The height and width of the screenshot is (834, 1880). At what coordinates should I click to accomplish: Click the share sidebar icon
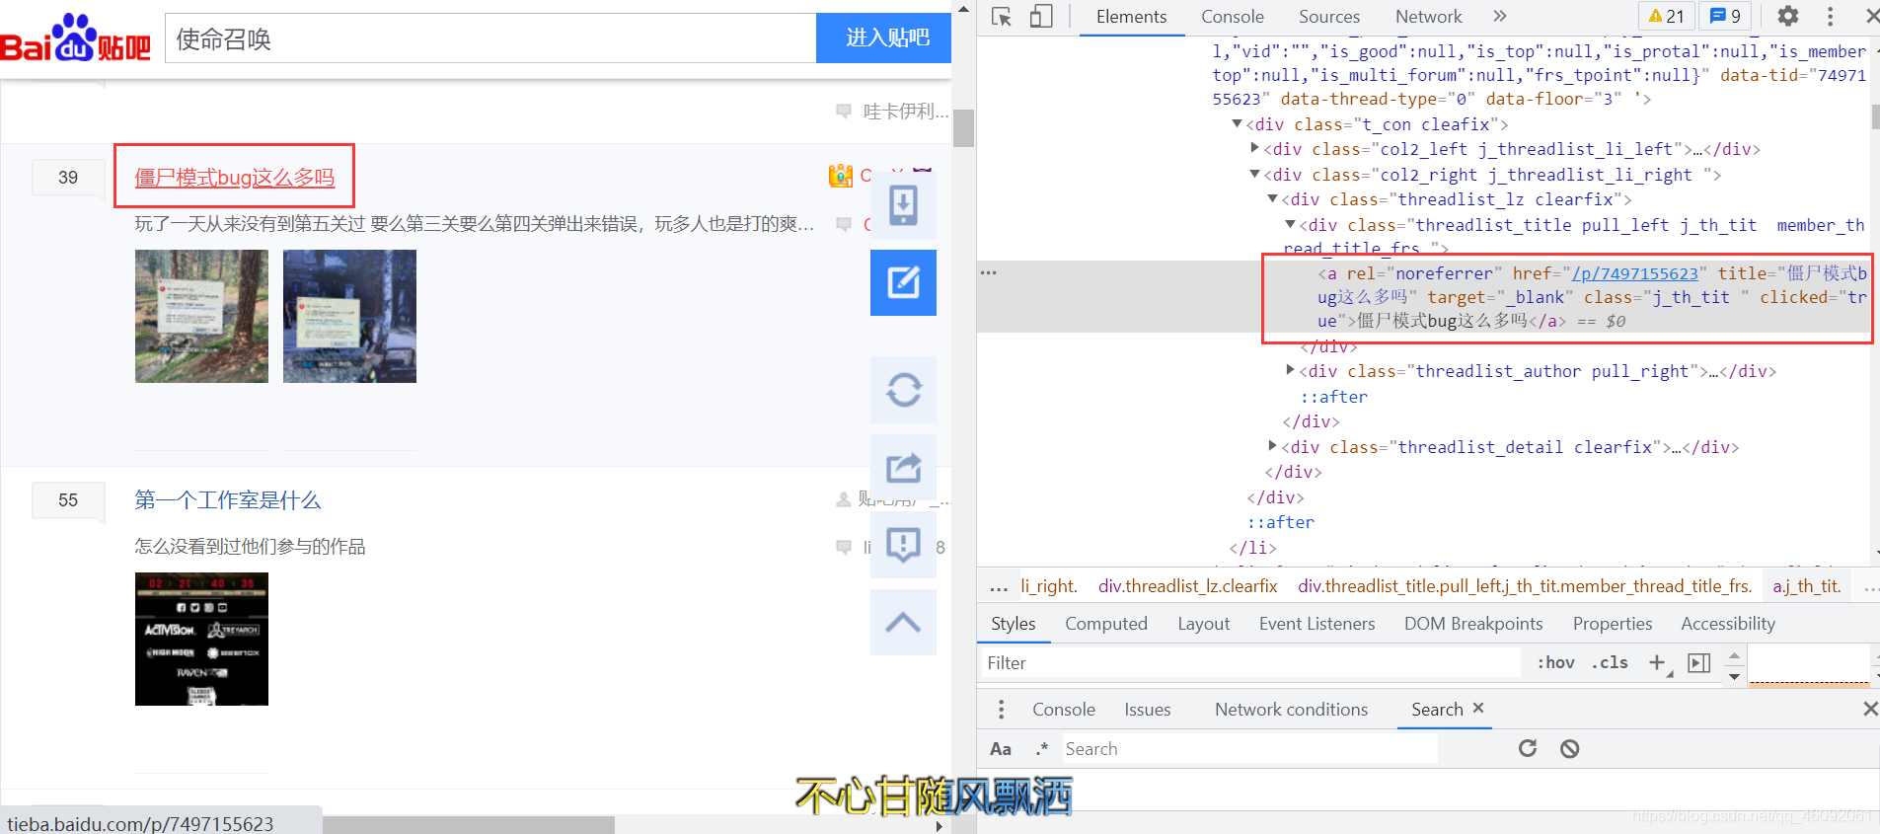(x=903, y=467)
